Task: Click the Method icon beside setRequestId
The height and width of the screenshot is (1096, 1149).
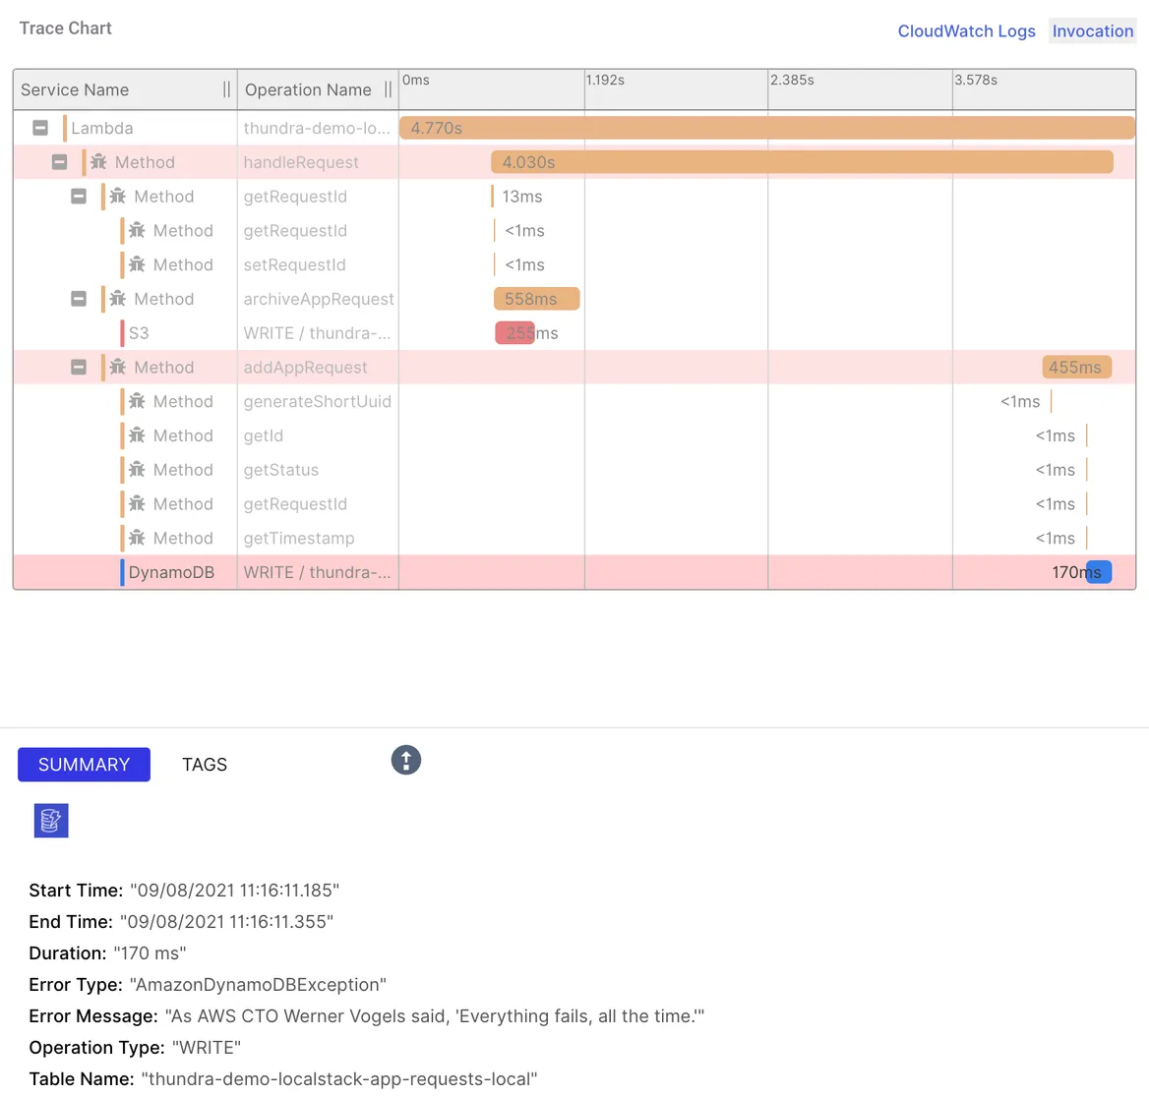Action: (136, 264)
